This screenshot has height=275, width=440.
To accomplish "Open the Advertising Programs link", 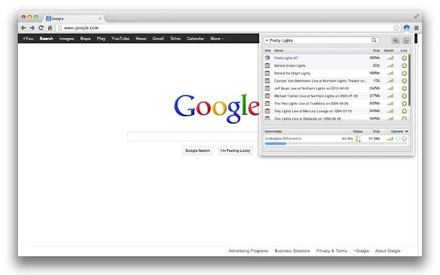I will [x=248, y=250].
